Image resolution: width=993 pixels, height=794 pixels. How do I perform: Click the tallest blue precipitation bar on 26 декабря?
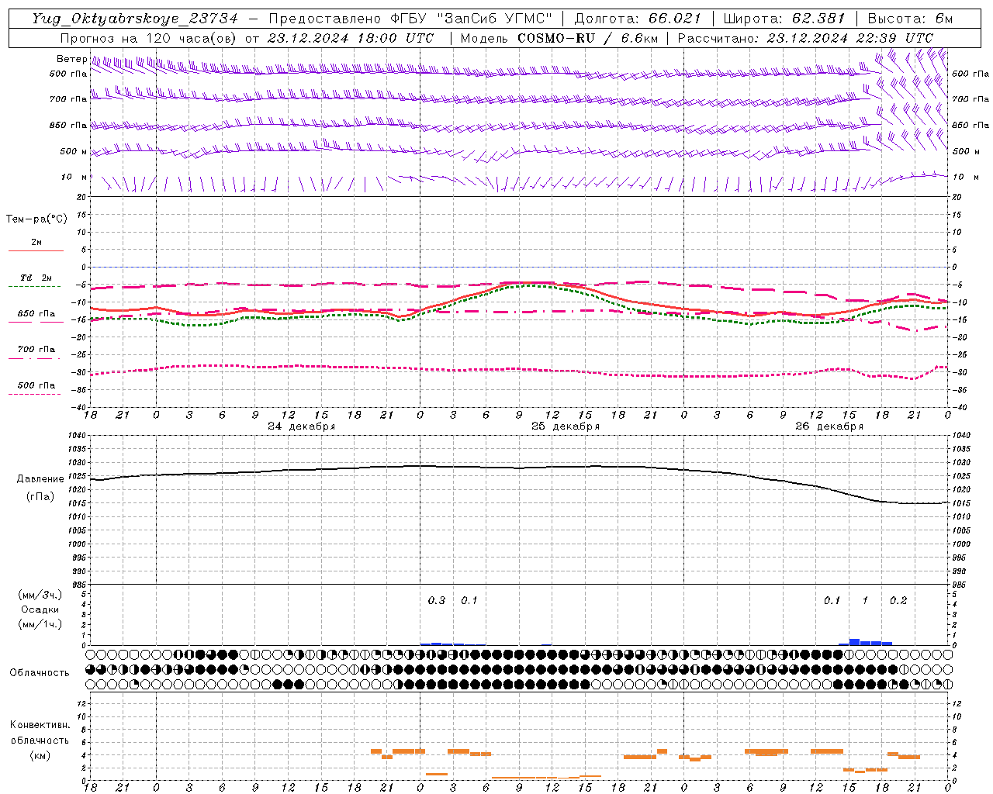(x=854, y=642)
